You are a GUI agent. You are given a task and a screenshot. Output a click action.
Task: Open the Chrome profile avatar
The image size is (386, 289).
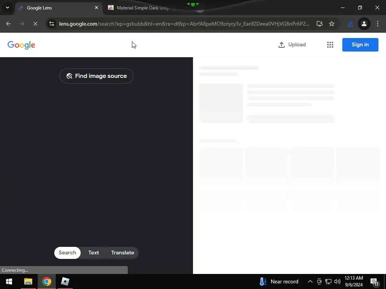pos(364,24)
